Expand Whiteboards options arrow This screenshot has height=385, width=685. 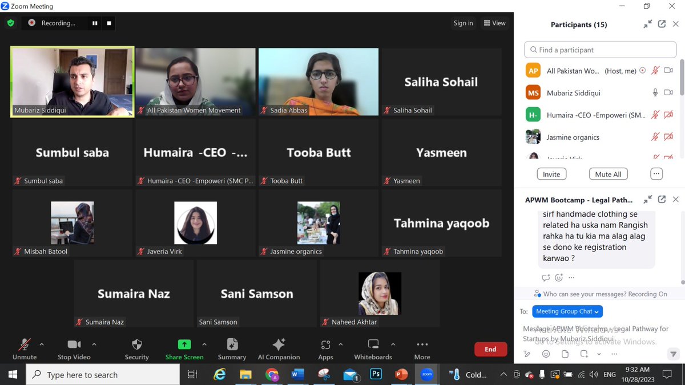click(x=392, y=345)
